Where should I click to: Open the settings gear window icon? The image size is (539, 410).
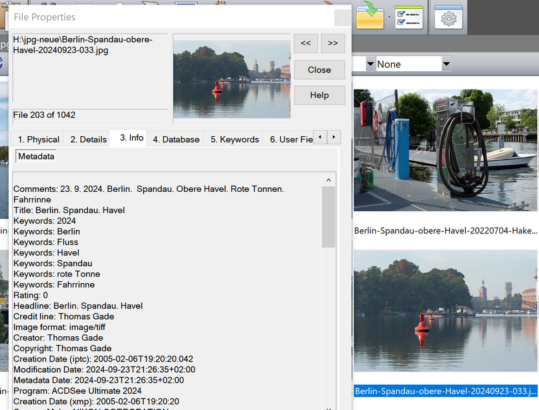(449, 17)
